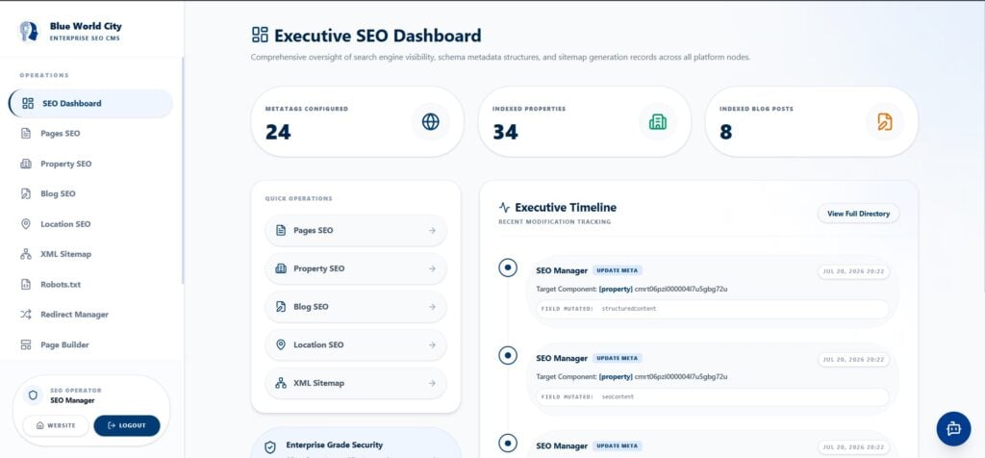Click the timeline marker for structuredContent entry
This screenshot has height=458, width=985.
click(x=508, y=268)
